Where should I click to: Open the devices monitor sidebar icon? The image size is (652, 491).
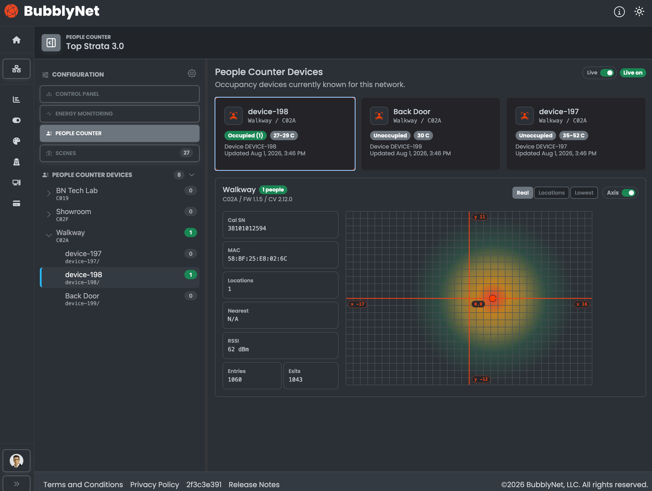click(17, 182)
